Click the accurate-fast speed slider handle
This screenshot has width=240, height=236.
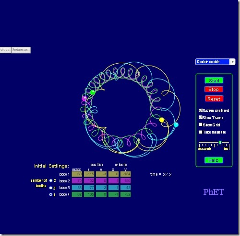(220, 142)
